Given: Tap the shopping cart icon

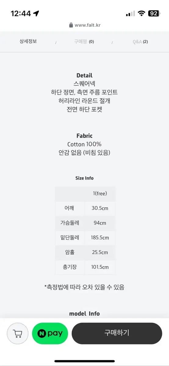Looking at the screenshot, I should (18, 333).
